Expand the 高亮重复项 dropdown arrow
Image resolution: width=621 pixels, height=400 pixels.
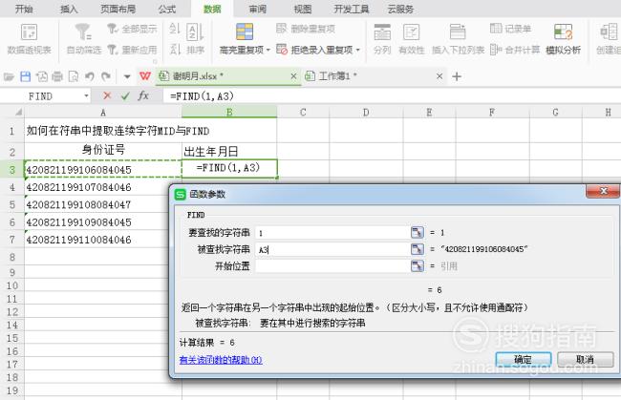click(x=268, y=50)
